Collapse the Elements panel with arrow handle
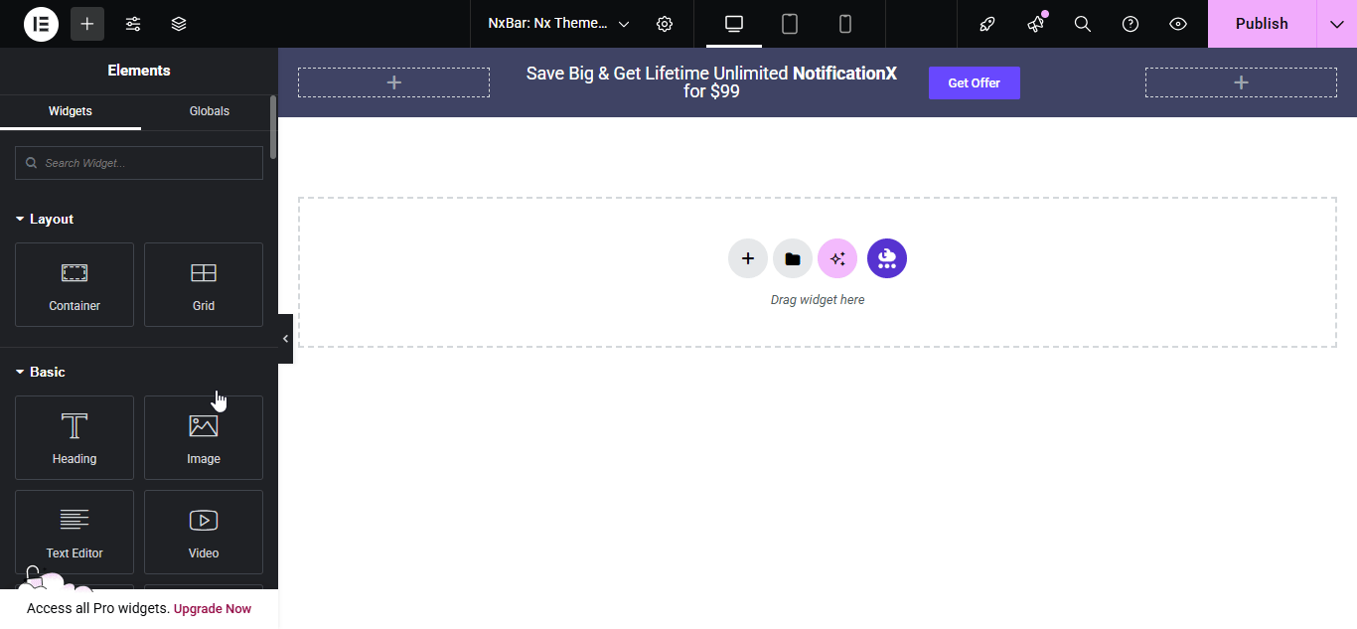Viewport: 1357px width, 629px height. (x=285, y=339)
